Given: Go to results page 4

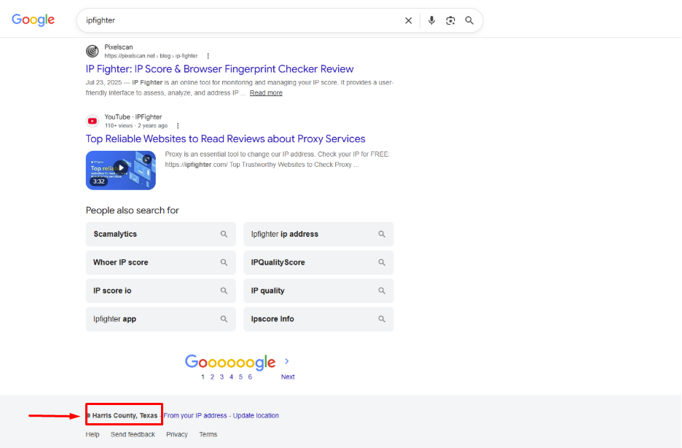Looking at the screenshot, I should click(x=231, y=377).
